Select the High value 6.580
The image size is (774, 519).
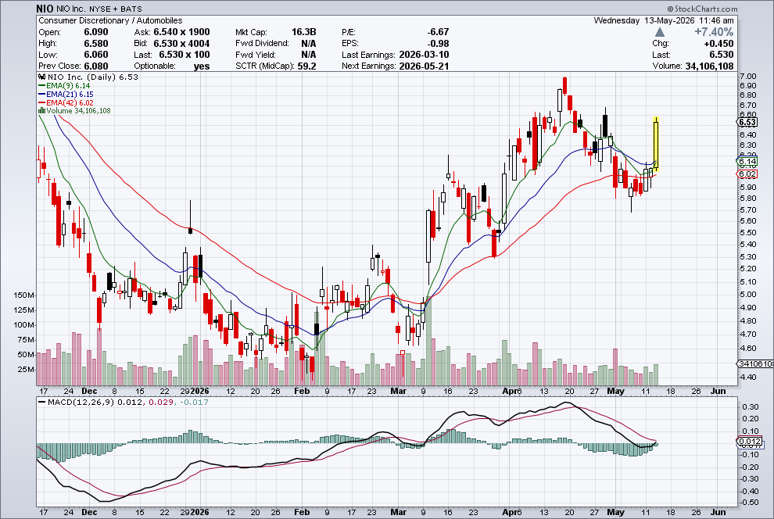(95, 44)
